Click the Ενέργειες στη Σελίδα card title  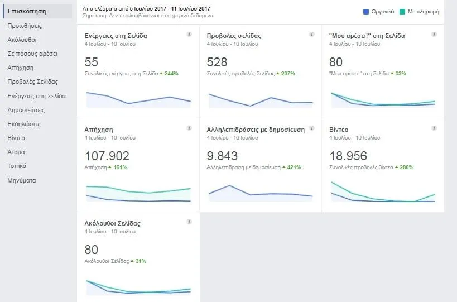[116, 36]
